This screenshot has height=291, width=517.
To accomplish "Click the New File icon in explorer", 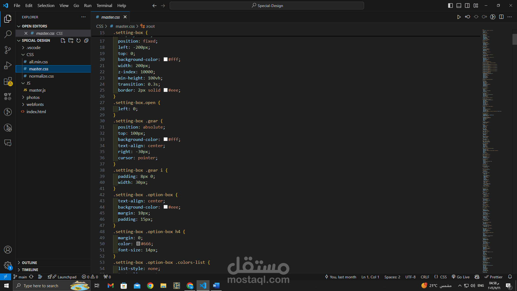I will pyautogui.click(x=63, y=40).
